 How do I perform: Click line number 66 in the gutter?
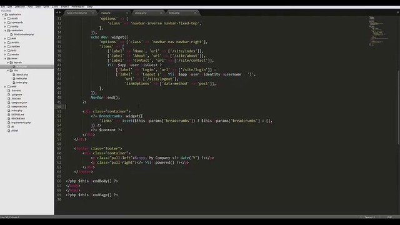[x=59, y=181]
